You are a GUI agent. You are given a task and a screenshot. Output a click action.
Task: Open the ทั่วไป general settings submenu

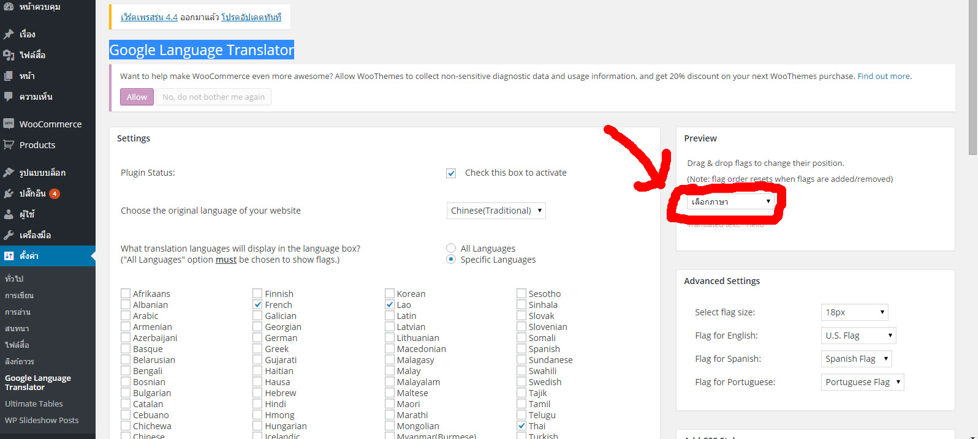point(14,279)
